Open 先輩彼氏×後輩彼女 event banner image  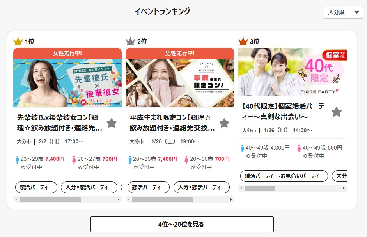pyautogui.click(x=67, y=83)
